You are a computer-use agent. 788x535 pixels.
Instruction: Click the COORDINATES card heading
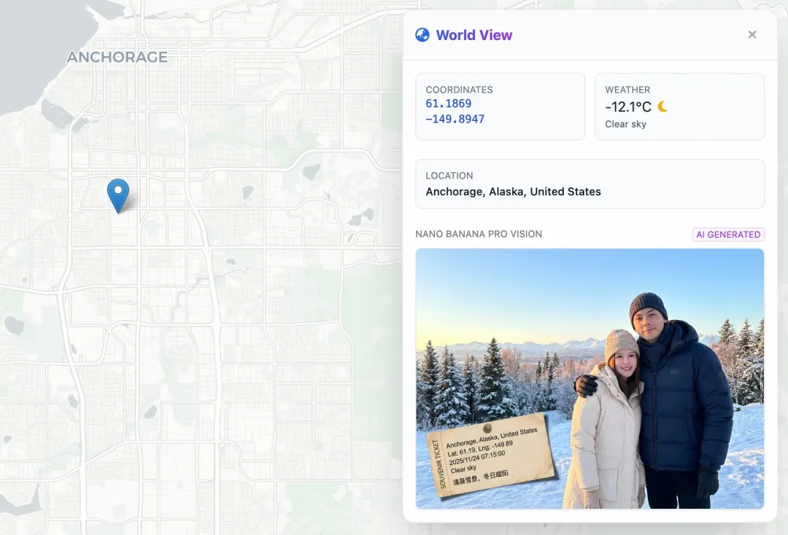(459, 90)
